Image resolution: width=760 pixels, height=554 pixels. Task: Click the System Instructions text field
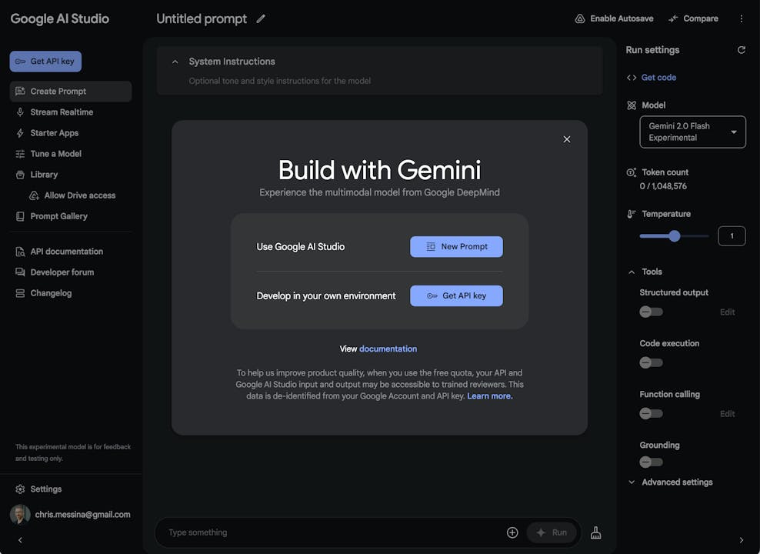pyautogui.click(x=280, y=81)
